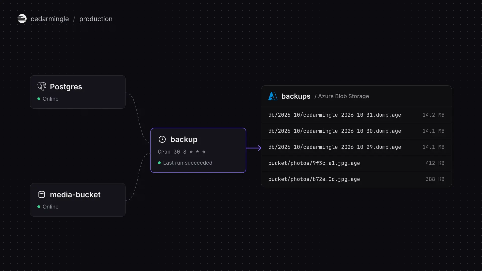Open the cedarmingle-2026-10-29.dump.age file row
The height and width of the screenshot is (271, 482).
pyautogui.click(x=356, y=147)
